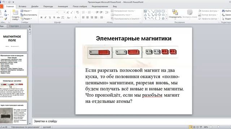Click the decrease indent icon

click(97, 12)
